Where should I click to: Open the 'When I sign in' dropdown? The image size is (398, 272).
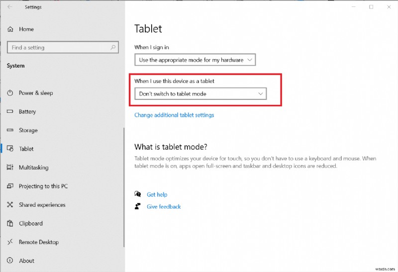[195, 60]
